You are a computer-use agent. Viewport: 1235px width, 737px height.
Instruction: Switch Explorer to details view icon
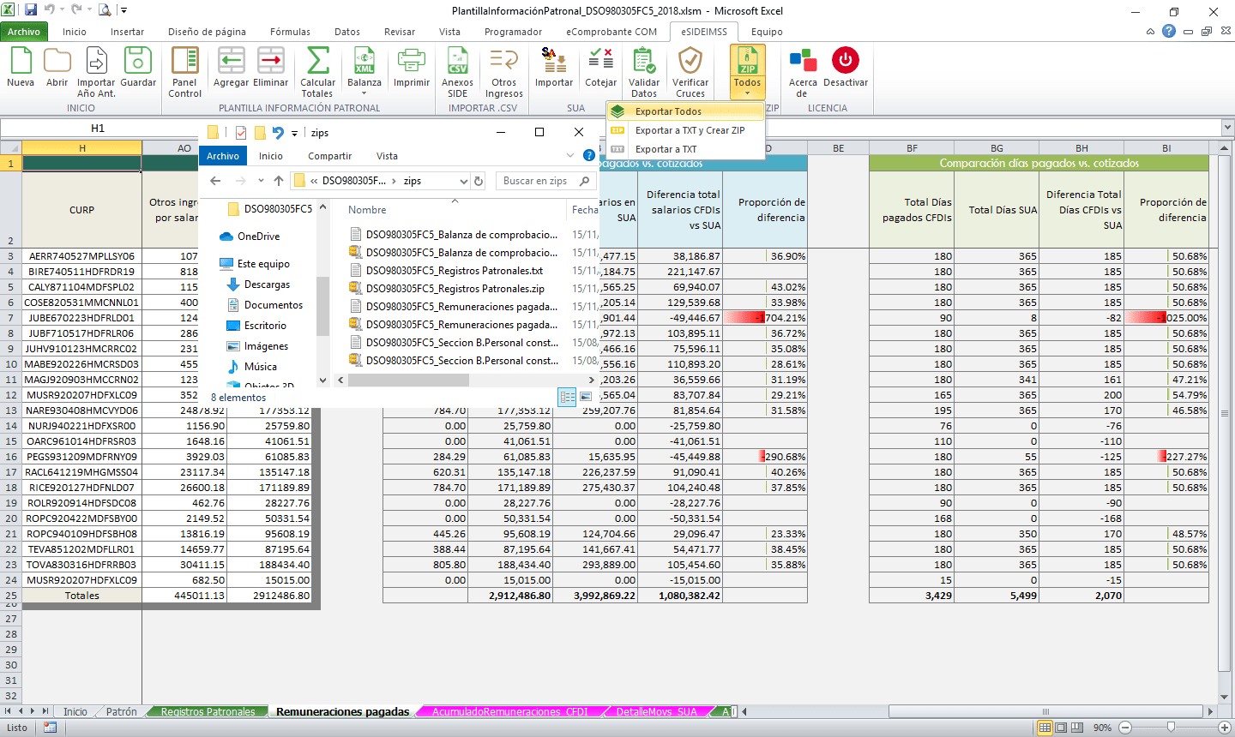coord(567,397)
